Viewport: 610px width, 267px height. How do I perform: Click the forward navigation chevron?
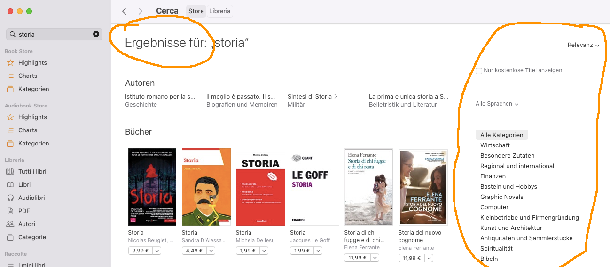click(140, 11)
